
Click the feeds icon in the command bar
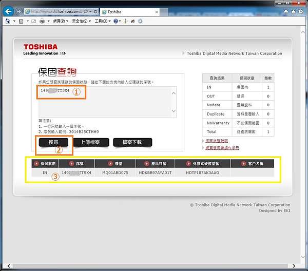coord(21,21)
